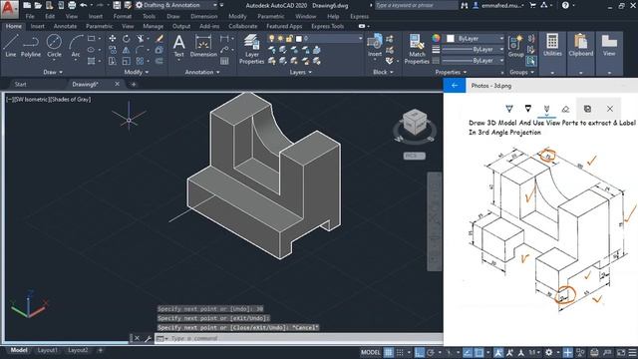Switch to the Annotate ribbon tab
This screenshot has width=638, height=359.
(x=65, y=26)
